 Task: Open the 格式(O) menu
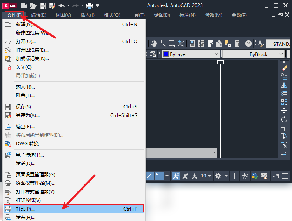[x=112, y=15]
